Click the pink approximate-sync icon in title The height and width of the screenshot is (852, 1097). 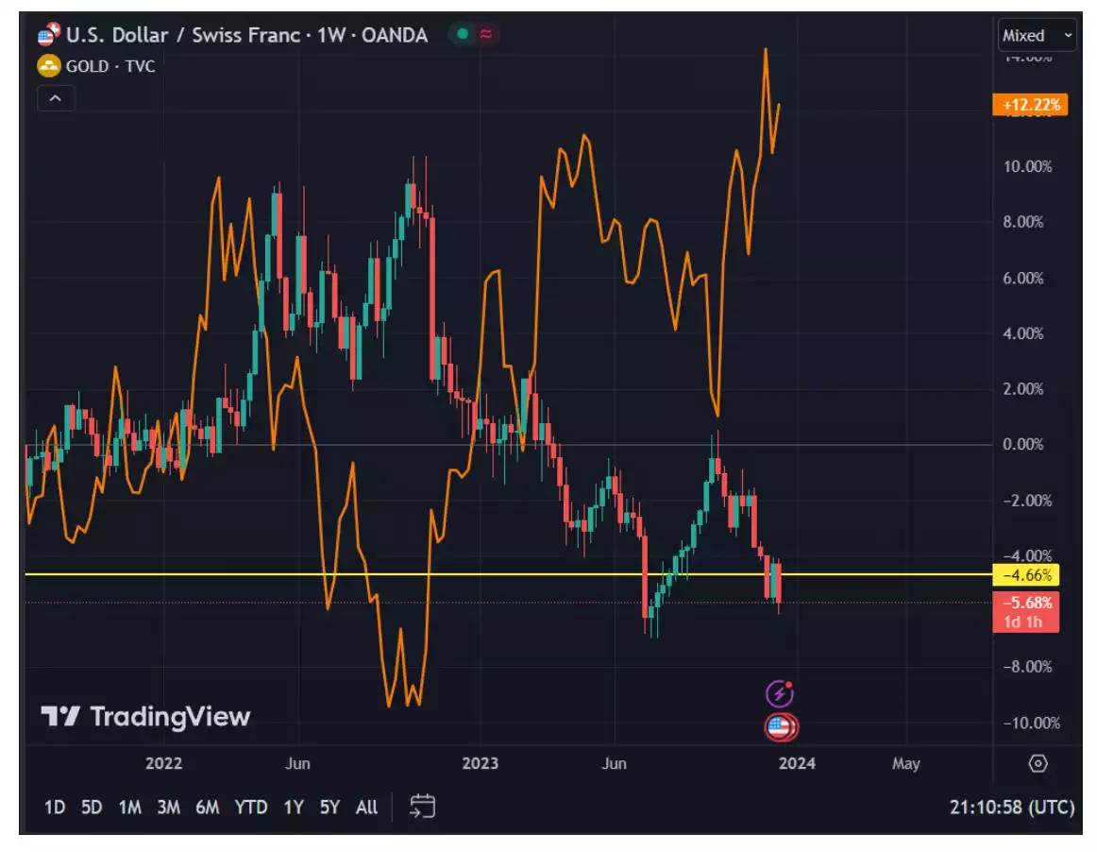click(484, 34)
